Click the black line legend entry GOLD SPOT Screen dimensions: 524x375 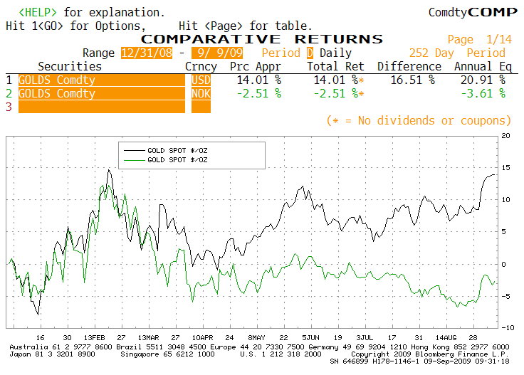[166, 151]
